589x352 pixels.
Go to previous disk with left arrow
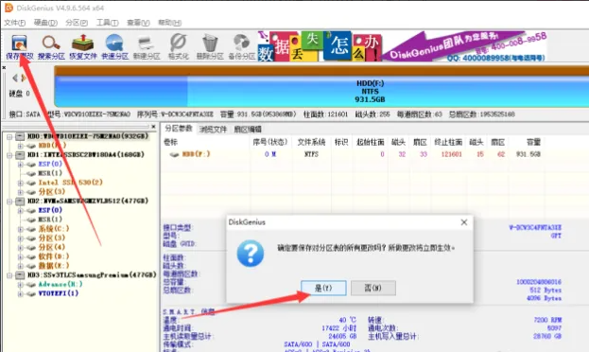pos(14,78)
